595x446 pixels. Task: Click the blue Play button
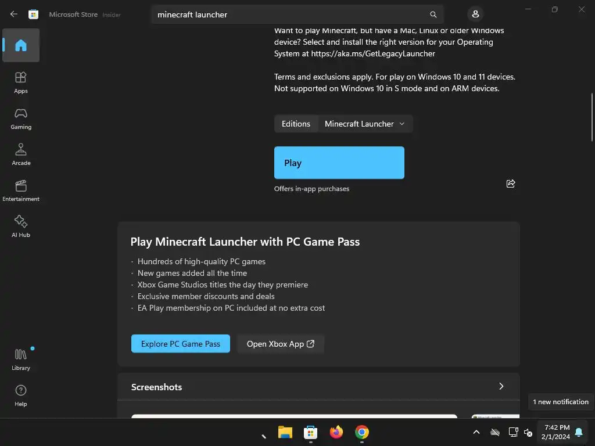(x=339, y=163)
